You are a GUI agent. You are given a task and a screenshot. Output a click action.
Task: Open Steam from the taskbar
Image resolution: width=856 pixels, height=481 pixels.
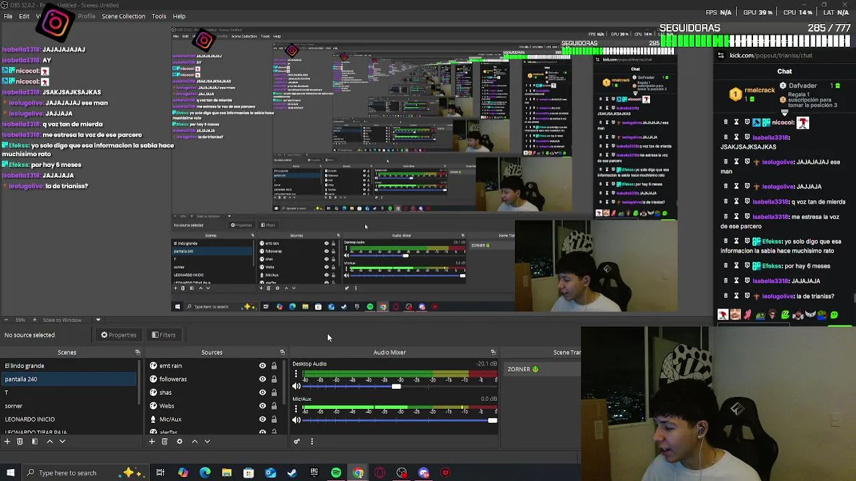pyautogui.click(x=292, y=473)
